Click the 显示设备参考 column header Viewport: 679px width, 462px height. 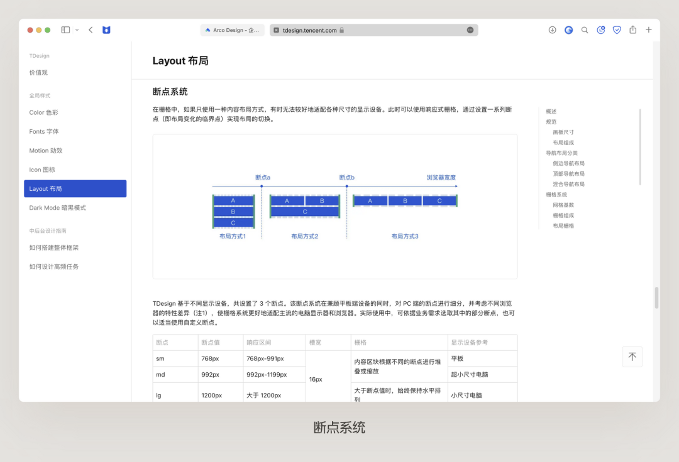click(482, 342)
